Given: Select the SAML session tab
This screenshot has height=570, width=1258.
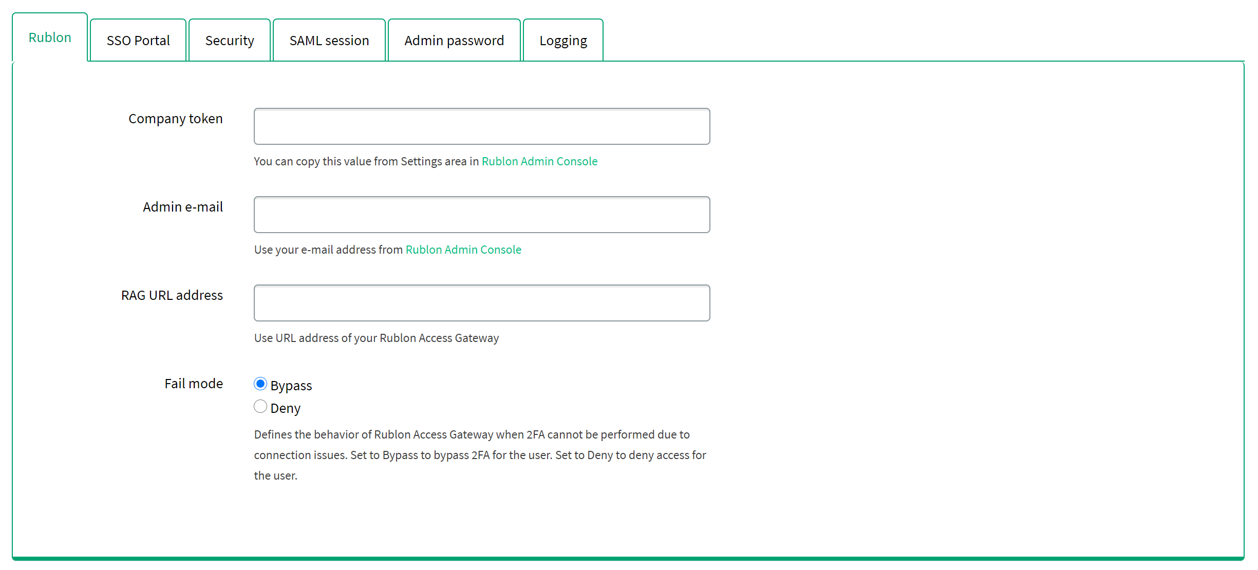Looking at the screenshot, I should coord(329,41).
